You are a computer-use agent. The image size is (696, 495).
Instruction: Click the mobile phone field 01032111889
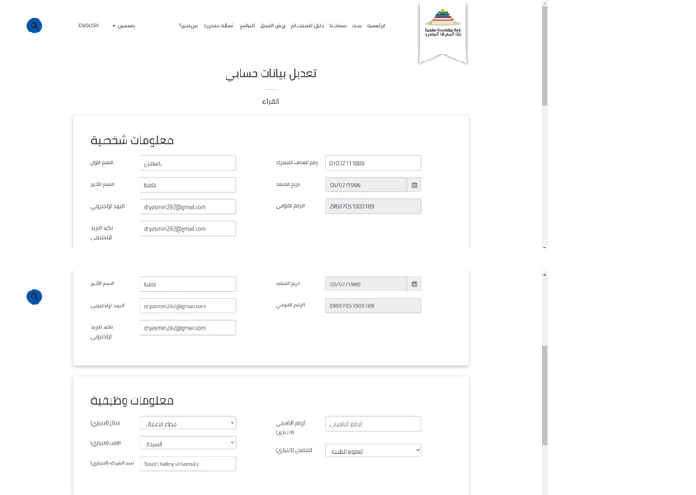point(373,163)
